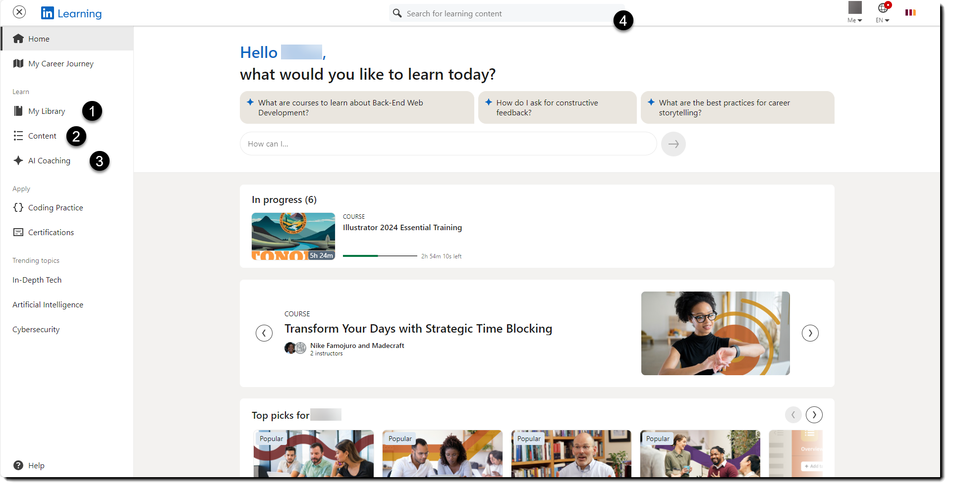
Task: Click the 'How can I...' coaching input
Action: (x=448, y=144)
